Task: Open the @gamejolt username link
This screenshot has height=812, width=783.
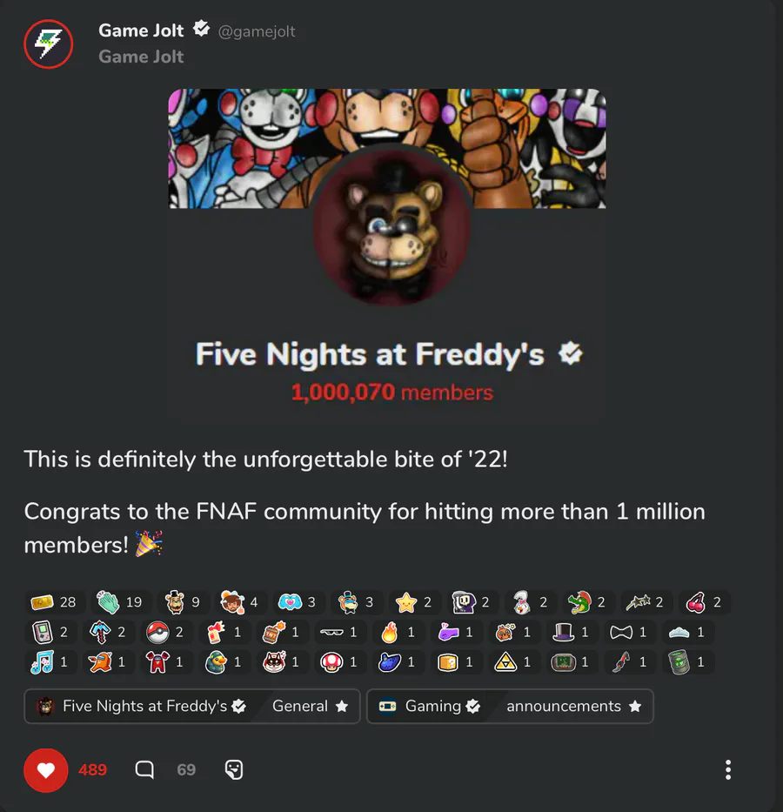Action: point(256,31)
